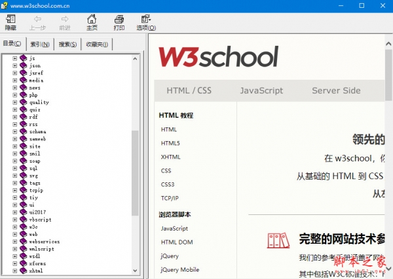Click the book icon beside sql
Screen dimensions: 393x279
[24, 169]
